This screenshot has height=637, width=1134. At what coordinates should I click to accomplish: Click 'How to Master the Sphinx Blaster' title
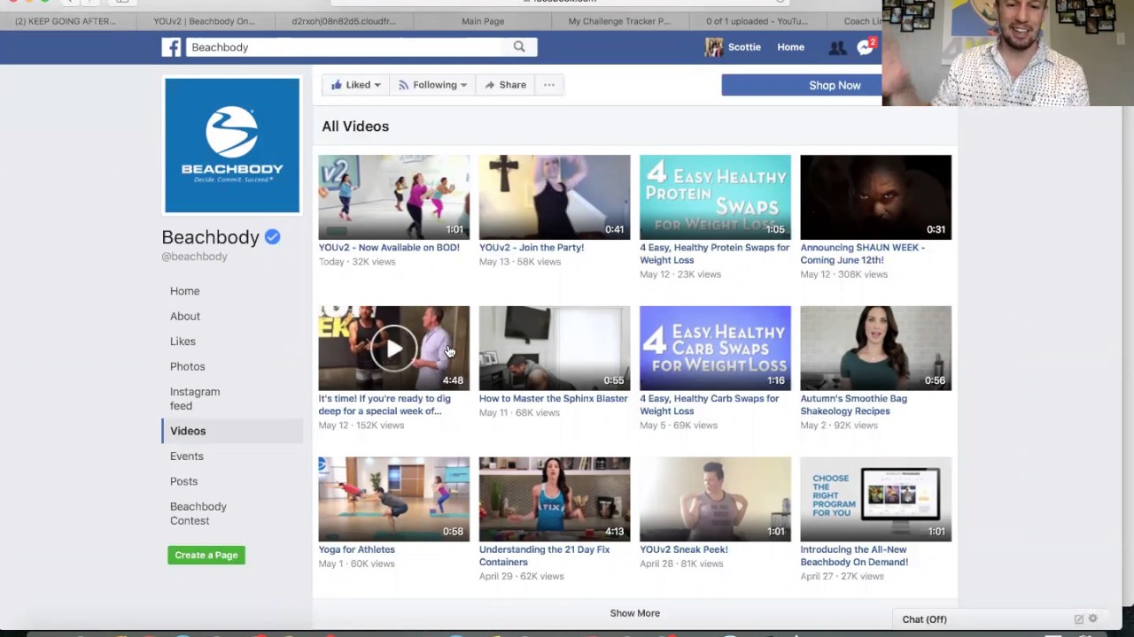coord(554,399)
